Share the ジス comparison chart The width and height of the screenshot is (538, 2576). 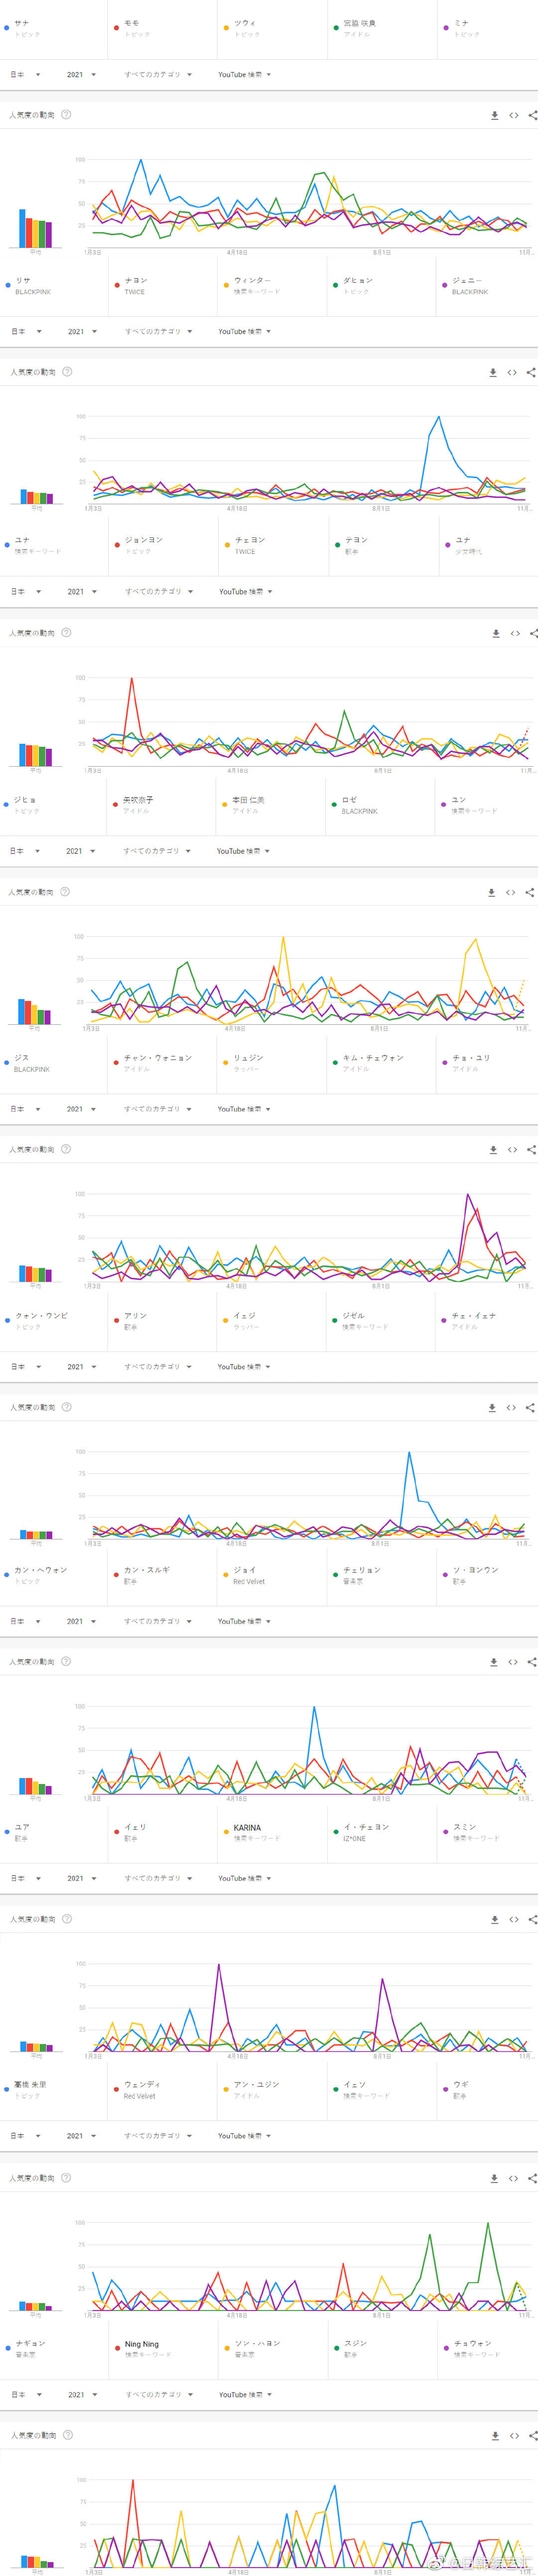coord(531,1150)
